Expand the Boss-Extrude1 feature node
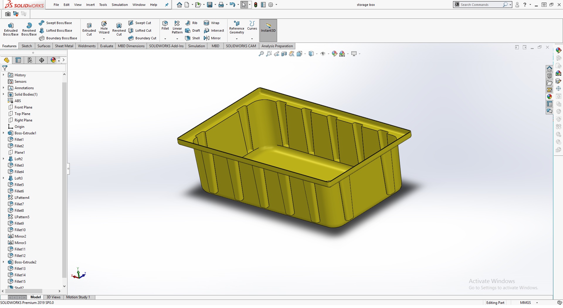The width and height of the screenshot is (563, 308). (x=4, y=133)
